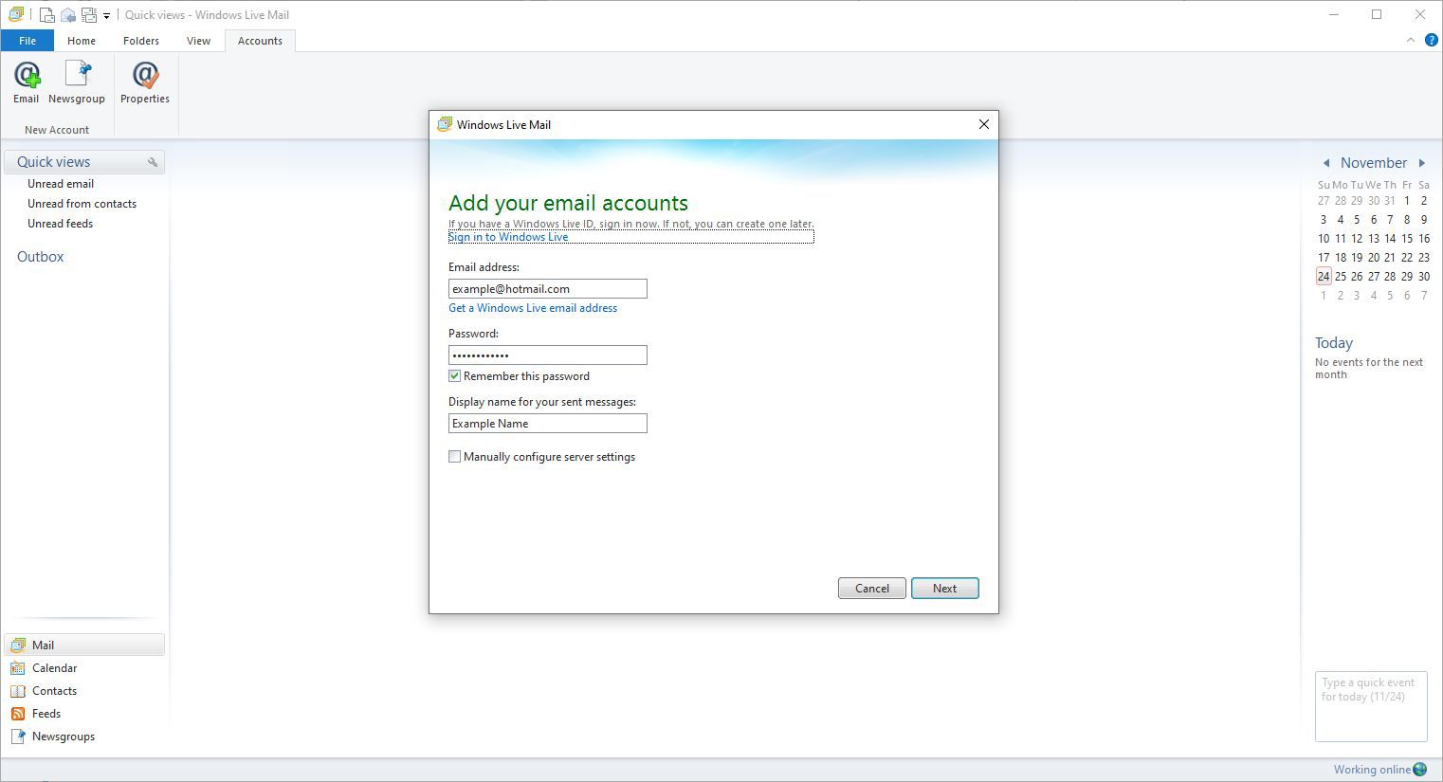Open account Properties in the ribbon
This screenshot has width=1443, height=782.
click(x=145, y=82)
